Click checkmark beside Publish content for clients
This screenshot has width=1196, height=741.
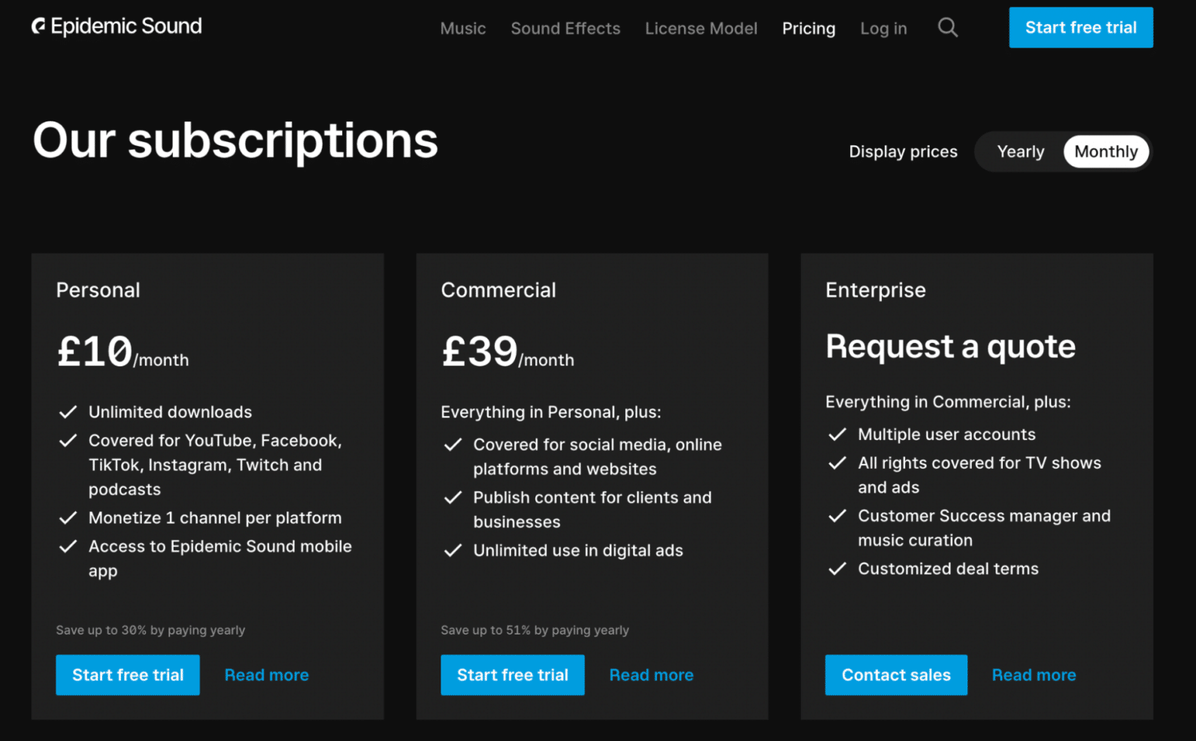(453, 497)
